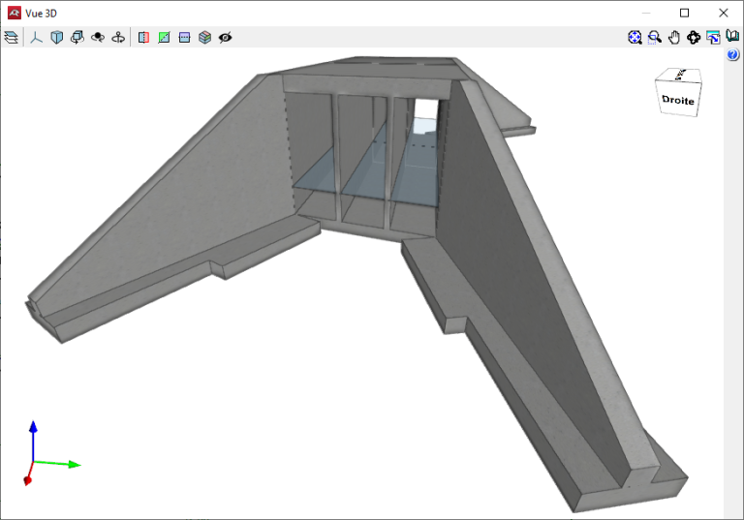
Task: Open the blue question mark help
Action: [x=732, y=55]
